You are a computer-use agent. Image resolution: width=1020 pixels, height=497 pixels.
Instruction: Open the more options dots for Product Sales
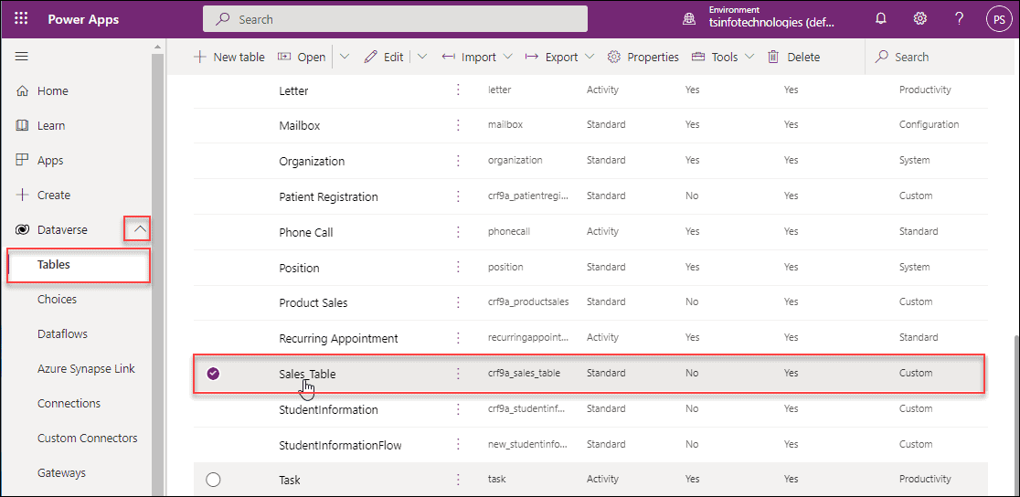click(x=459, y=301)
